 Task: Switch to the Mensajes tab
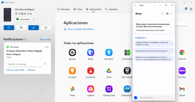pyautogui.click(x=63, y=9)
